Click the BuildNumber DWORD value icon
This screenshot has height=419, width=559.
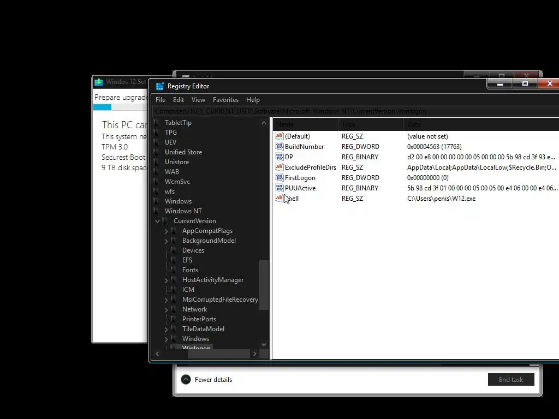click(x=279, y=146)
